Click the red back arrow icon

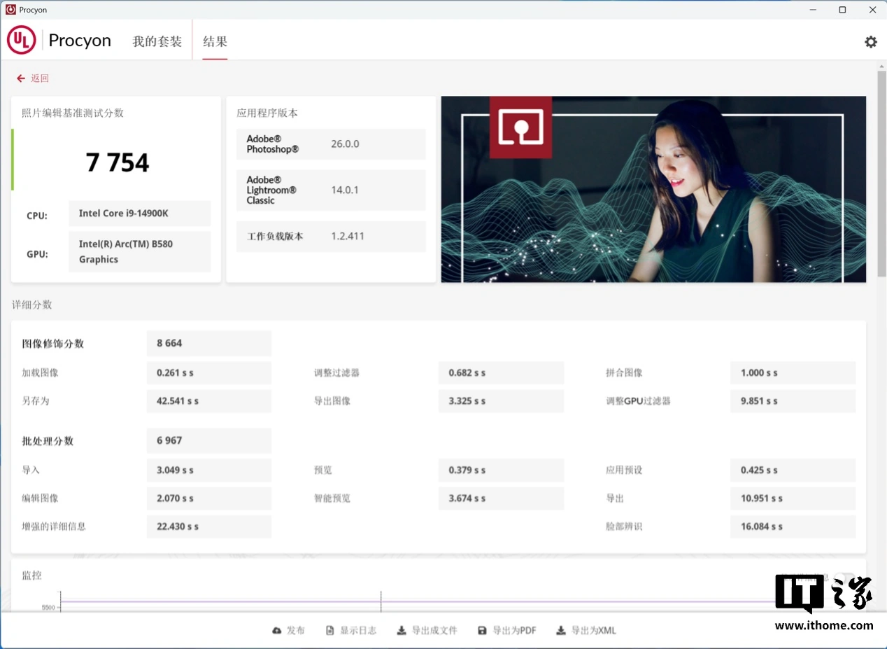point(21,78)
